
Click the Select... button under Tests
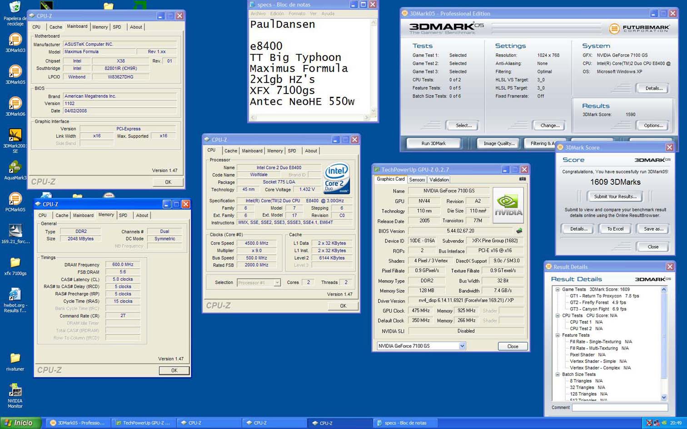tap(463, 126)
